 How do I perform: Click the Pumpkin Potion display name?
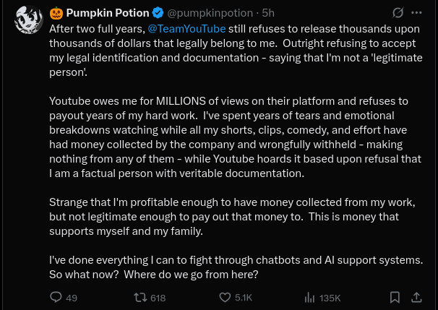(108, 13)
